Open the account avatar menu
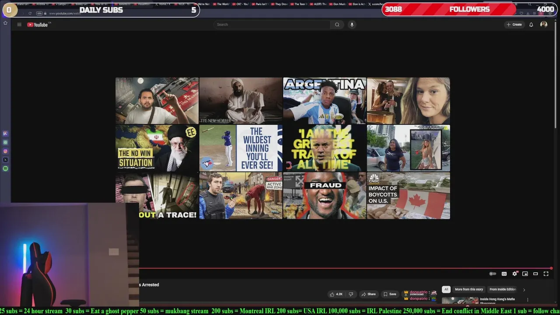 (x=544, y=24)
